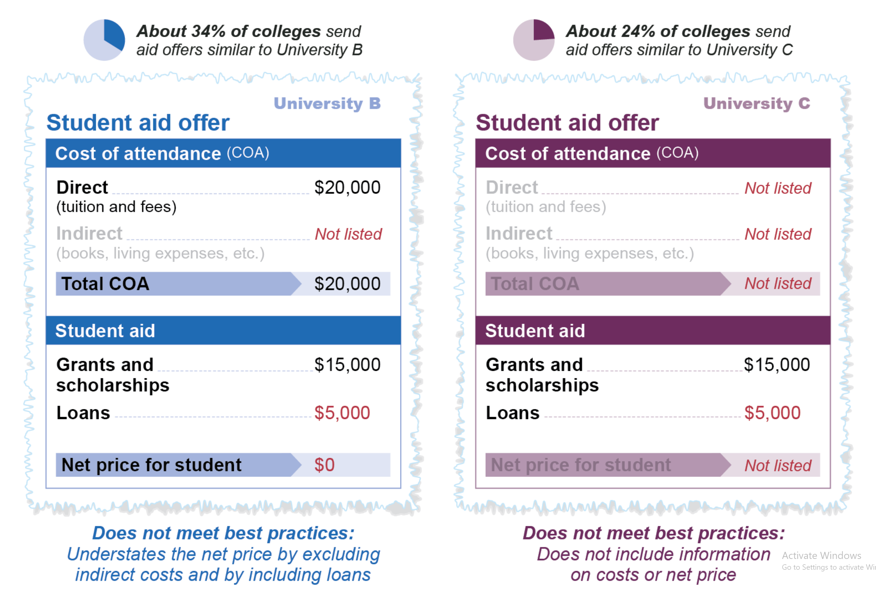The image size is (876, 594).
Task: Select University B's Direct cost $20,000 amount
Action: click(x=347, y=188)
